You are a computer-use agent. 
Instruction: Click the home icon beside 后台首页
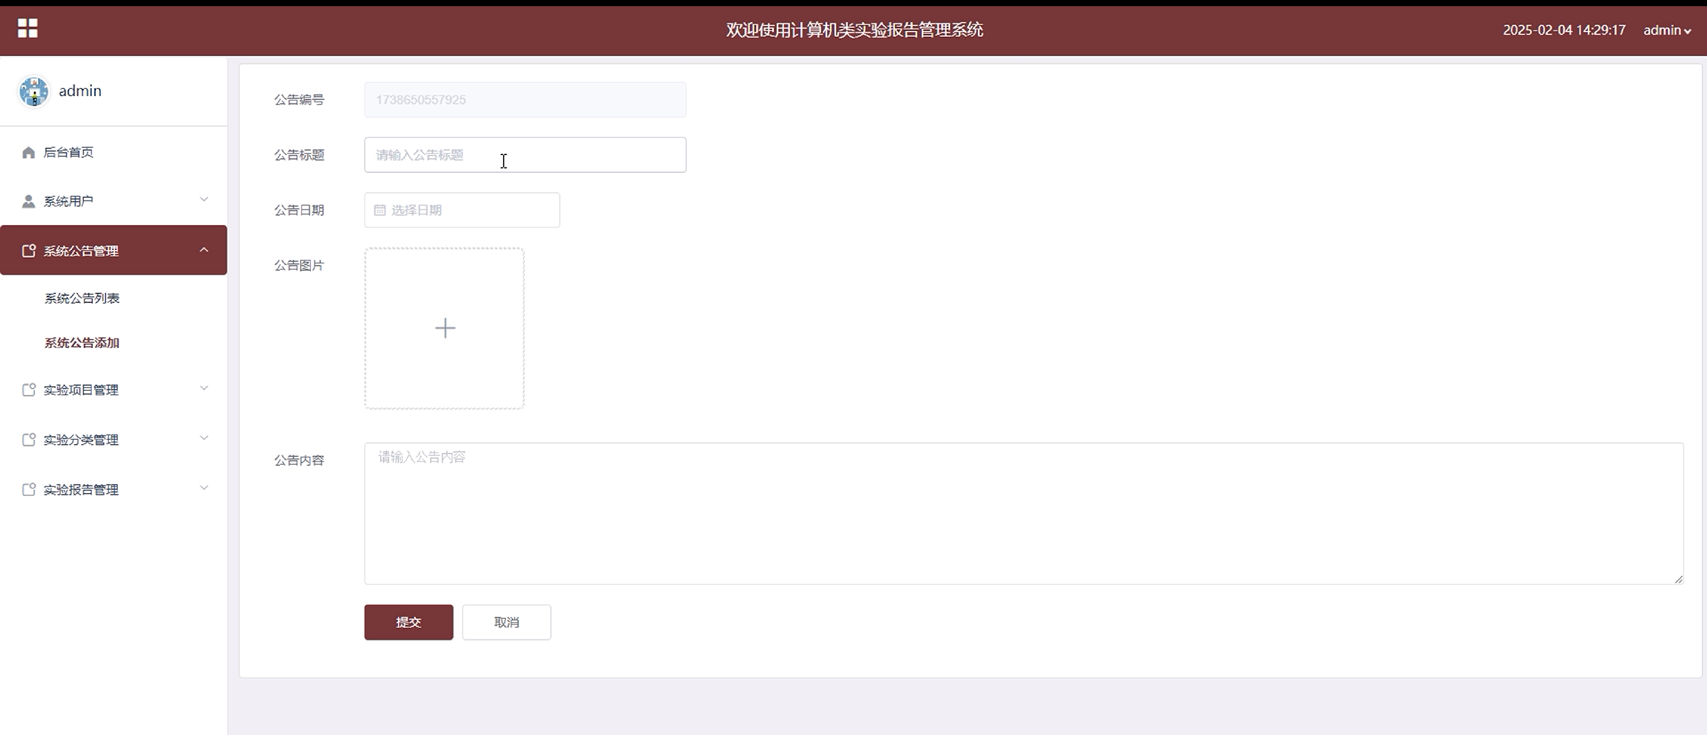pos(28,153)
